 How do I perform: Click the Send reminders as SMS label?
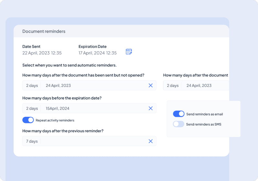[x=204, y=124]
